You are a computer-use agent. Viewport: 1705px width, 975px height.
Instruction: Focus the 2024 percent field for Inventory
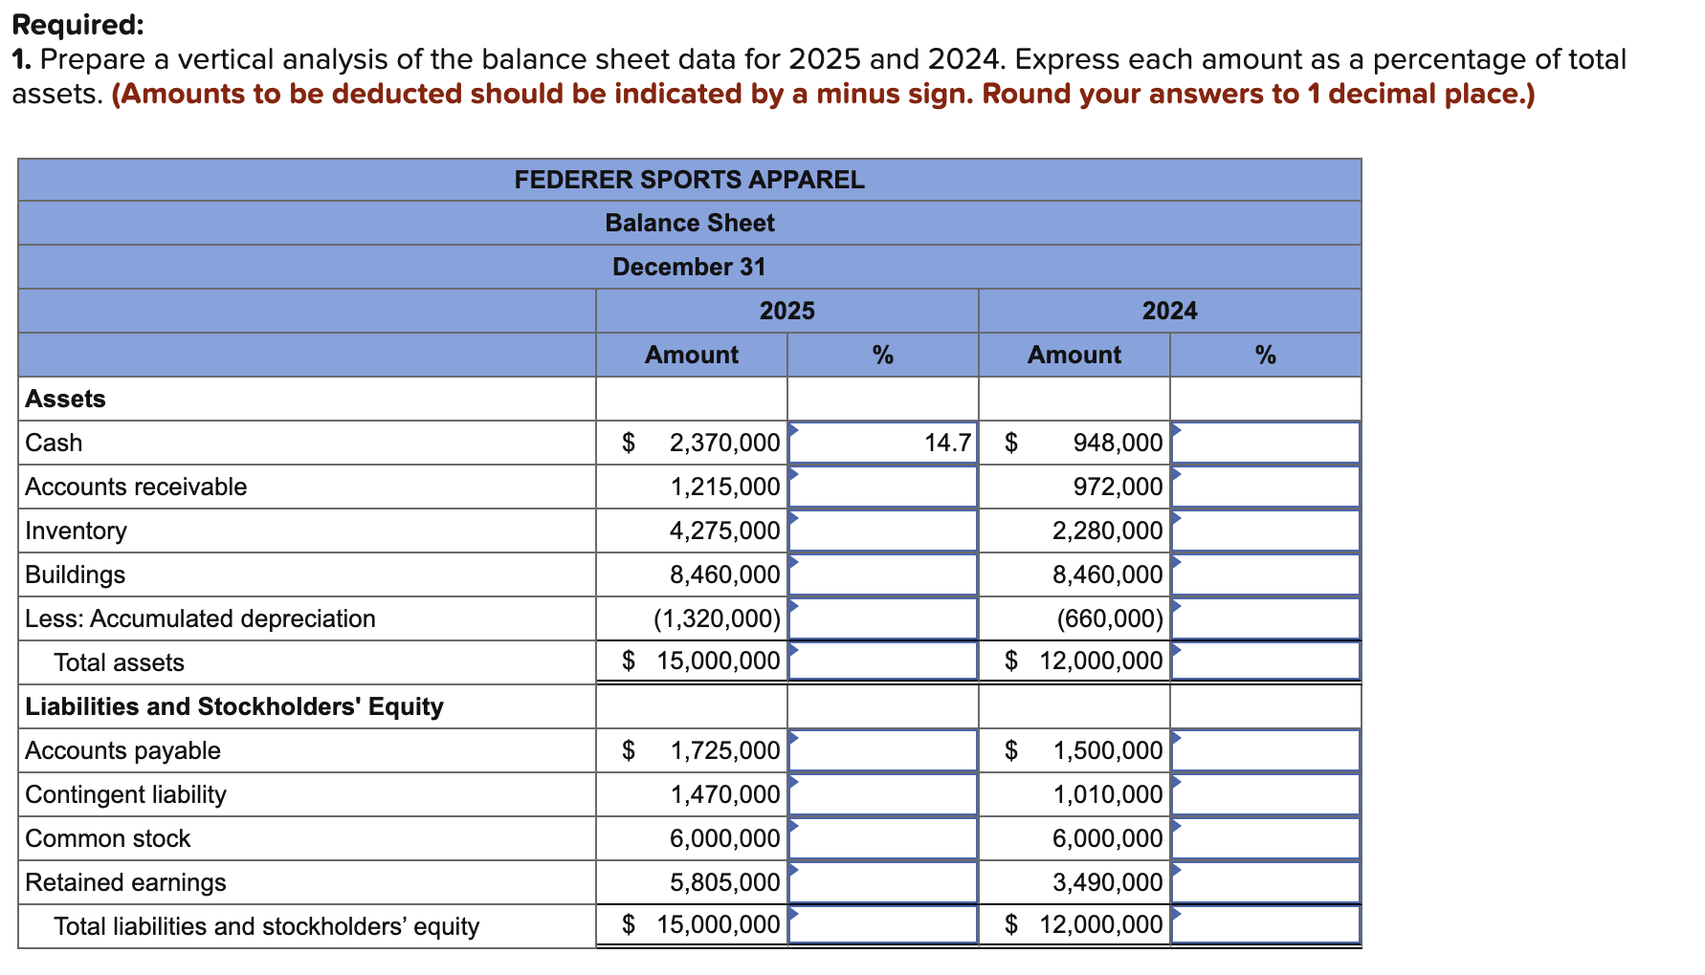click(1266, 531)
